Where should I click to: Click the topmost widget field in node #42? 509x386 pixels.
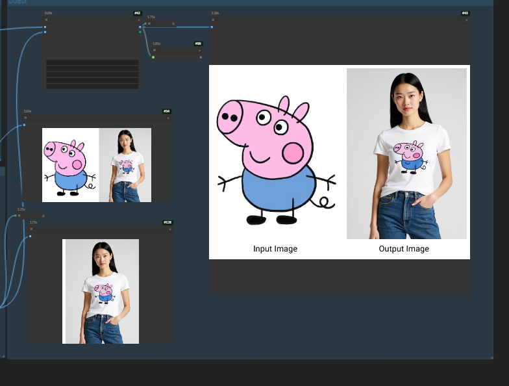tap(92, 62)
